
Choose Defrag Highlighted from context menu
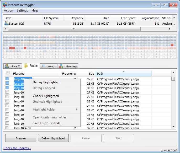click(x=46, y=82)
